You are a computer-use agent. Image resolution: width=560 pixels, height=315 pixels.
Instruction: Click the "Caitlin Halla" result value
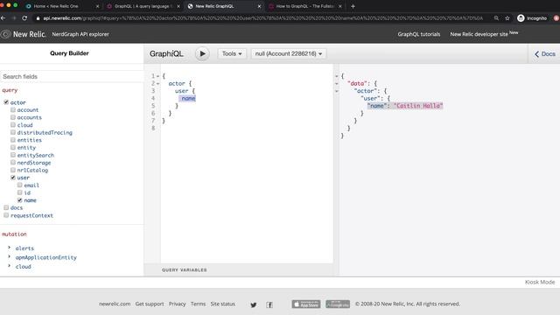[x=418, y=106]
